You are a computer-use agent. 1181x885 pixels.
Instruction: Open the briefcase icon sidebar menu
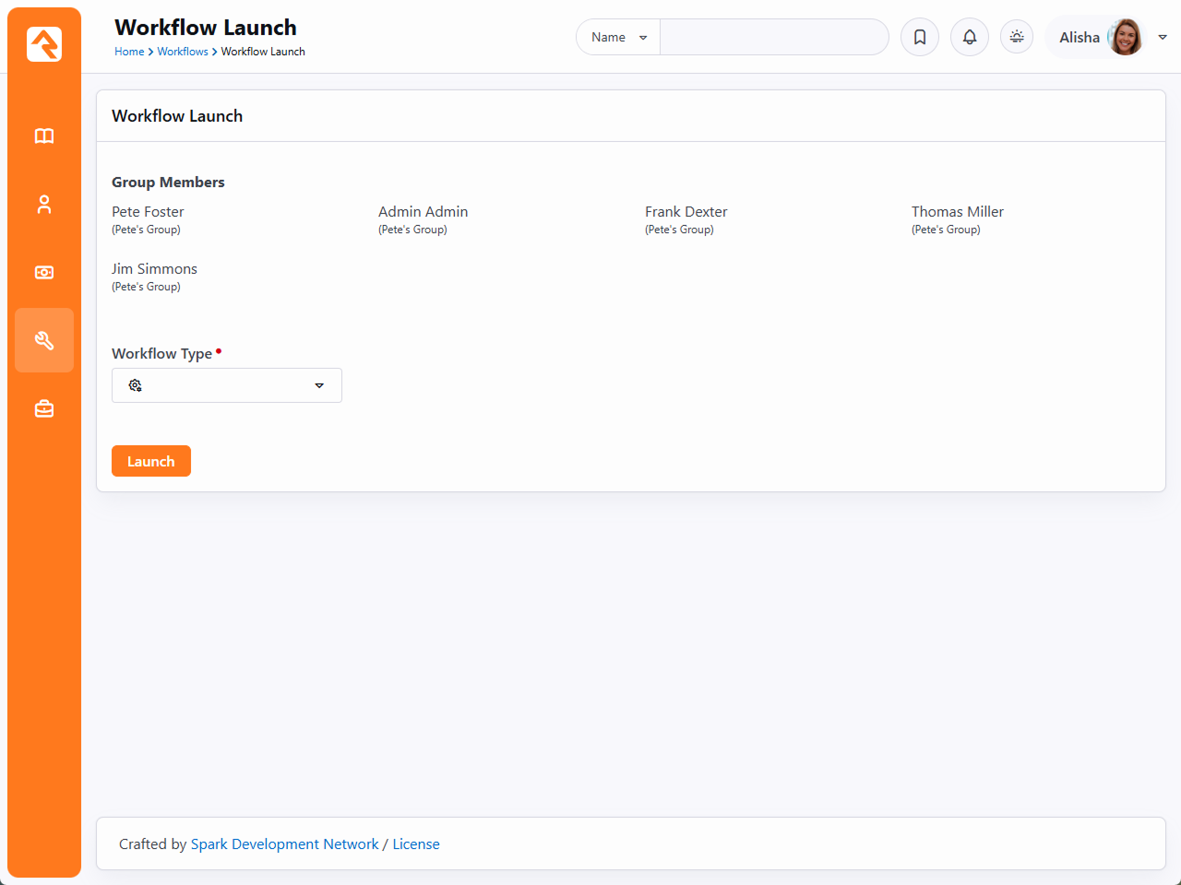[44, 408]
